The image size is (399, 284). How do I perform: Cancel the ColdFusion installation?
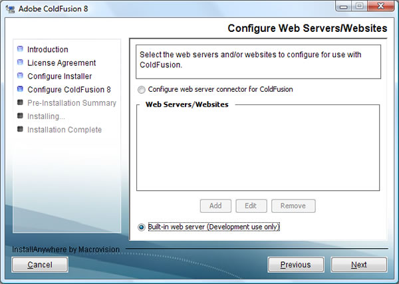(40, 265)
